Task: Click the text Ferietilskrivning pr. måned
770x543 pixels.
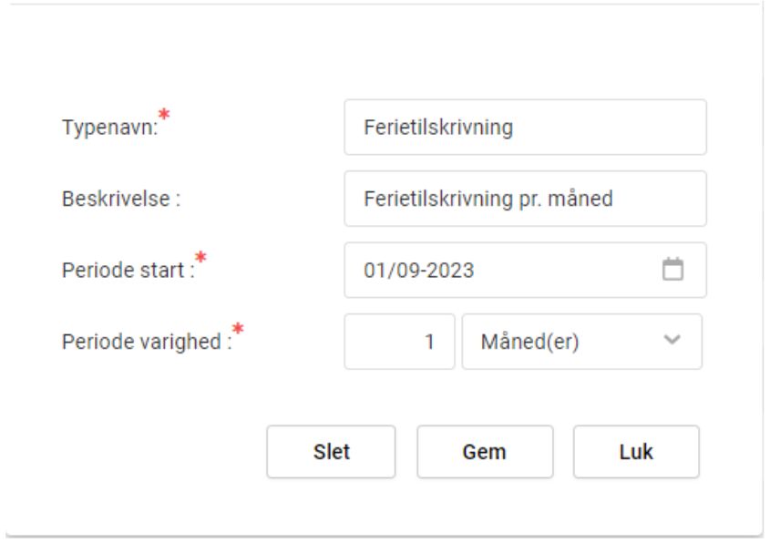Action: [x=488, y=199]
